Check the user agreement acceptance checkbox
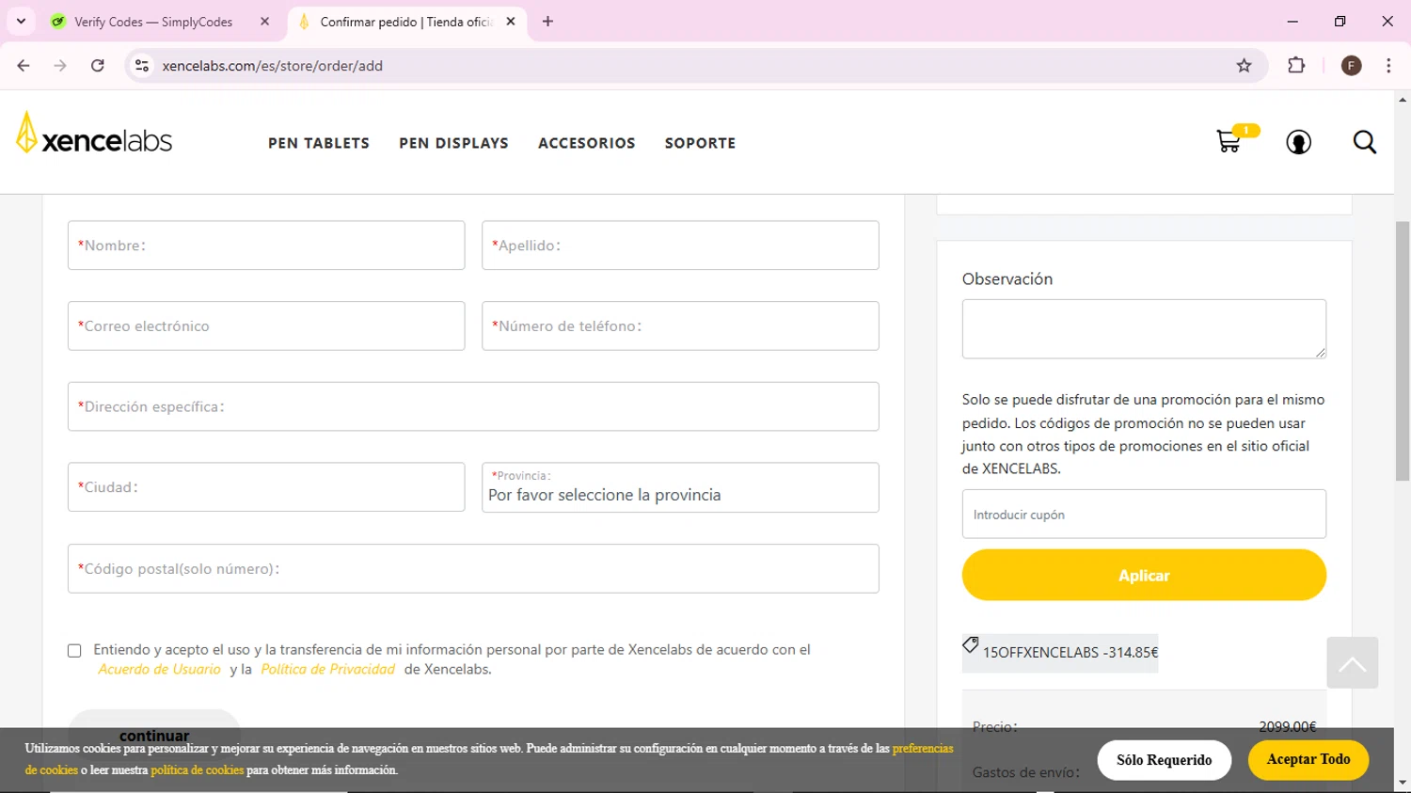1411x793 pixels. (74, 651)
